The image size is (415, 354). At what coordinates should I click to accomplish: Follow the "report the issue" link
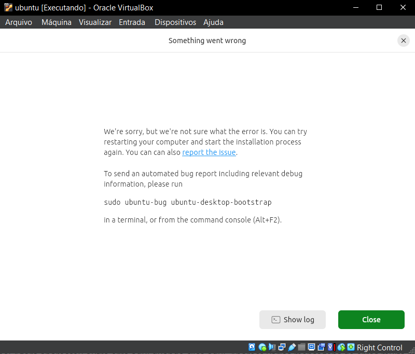point(209,152)
